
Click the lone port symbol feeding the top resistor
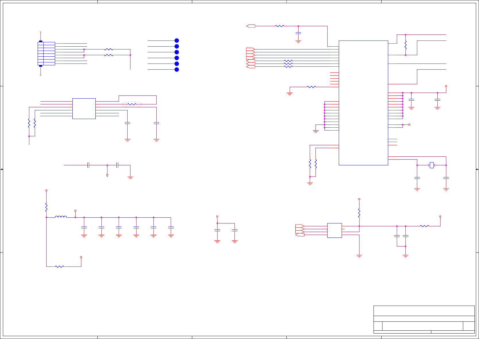click(x=251, y=26)
